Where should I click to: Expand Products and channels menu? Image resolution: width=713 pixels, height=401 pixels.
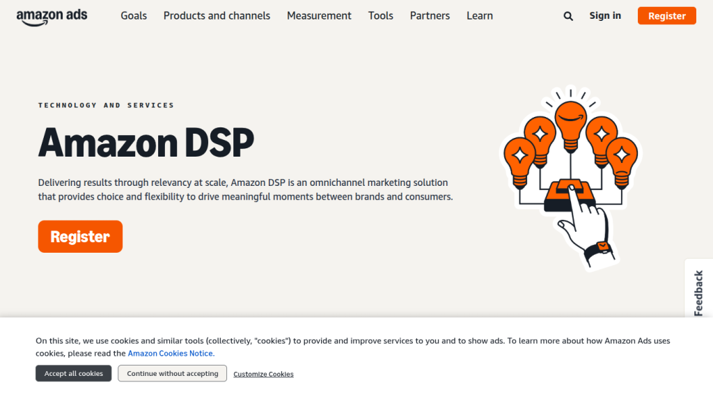(x=217, y=16)
